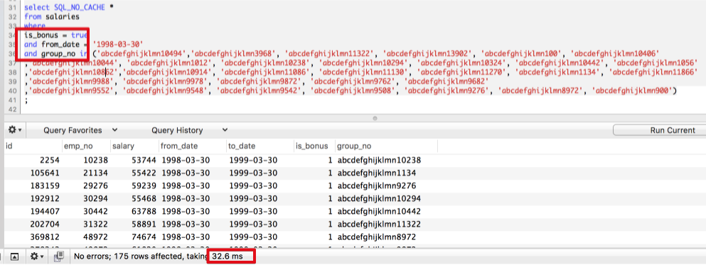Select group_no cell abcdefghijklmn8972
Viewport: 706px width, 265px height.
pyautogui.click(x=377, y=237)
